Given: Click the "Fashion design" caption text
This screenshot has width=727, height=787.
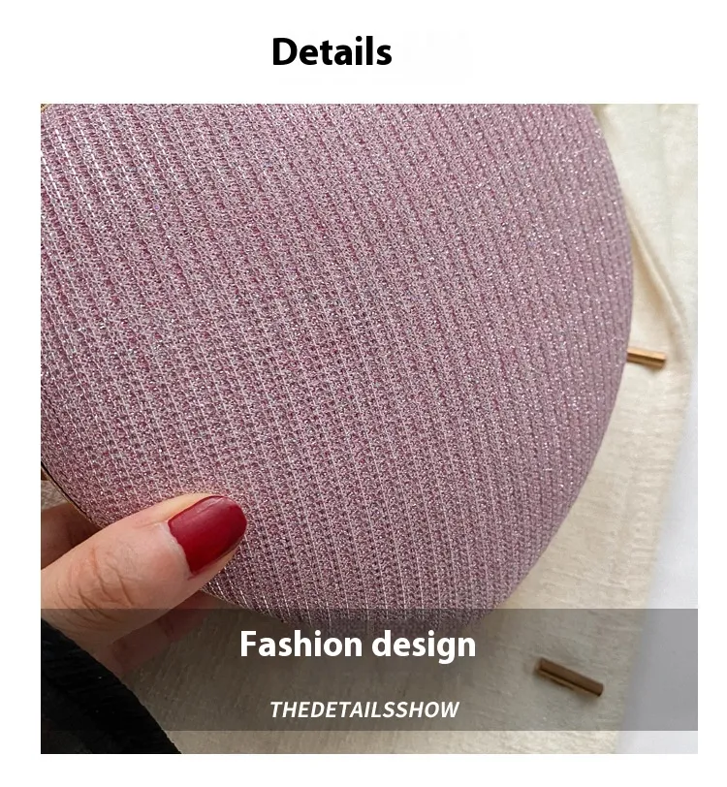Looking at the screenshot, I should pos(358,645).
